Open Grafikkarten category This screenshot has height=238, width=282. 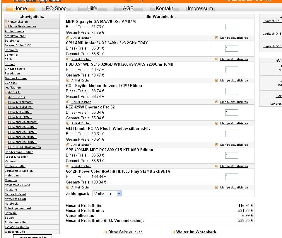pos(13,88)
